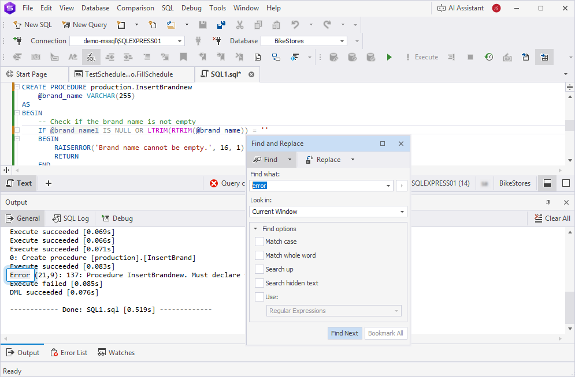Expand the BikeStores Database dropdown
This screenshot has width=575, height=377.
(x=342, y=41)
